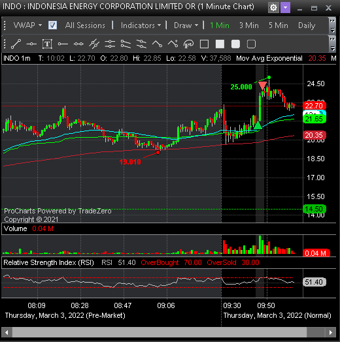Select the angled parallel channel tool
Screen dimensions: 340x342
pos(126,44)
